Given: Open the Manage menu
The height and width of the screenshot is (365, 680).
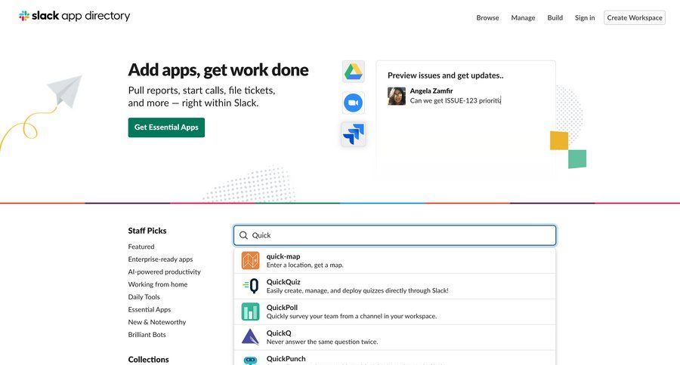Looking at the screenshot, I should [x=523, y=18].
